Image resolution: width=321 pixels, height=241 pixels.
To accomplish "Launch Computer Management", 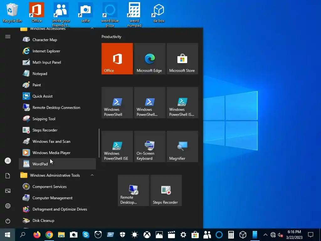I will tap(57, 198).
